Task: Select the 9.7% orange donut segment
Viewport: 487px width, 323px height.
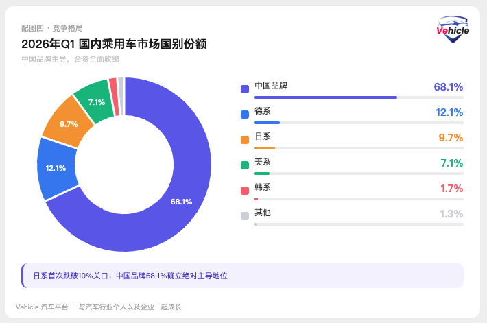Action: 68,124
